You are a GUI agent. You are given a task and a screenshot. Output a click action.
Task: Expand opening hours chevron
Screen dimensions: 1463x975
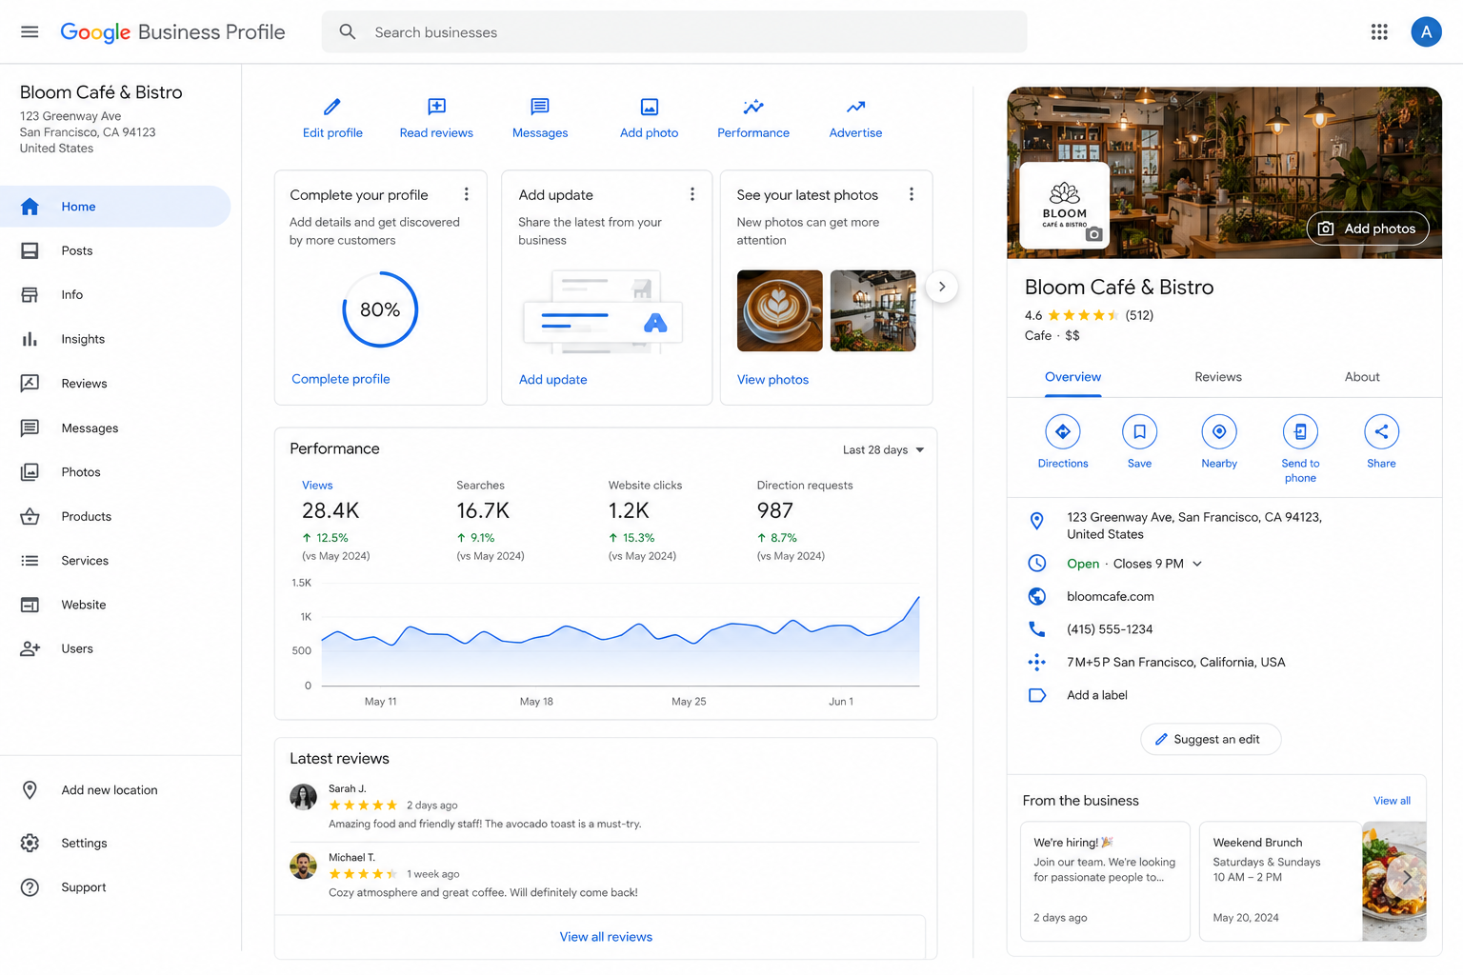tap(1197, 564)
